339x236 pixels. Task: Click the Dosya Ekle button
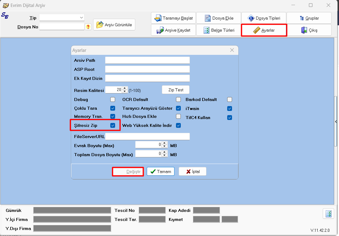(219, 18)
